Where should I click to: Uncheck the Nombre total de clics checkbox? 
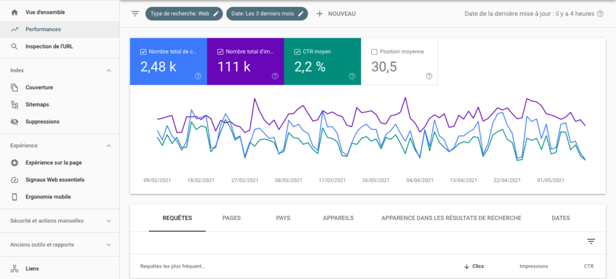pos(143,52)
